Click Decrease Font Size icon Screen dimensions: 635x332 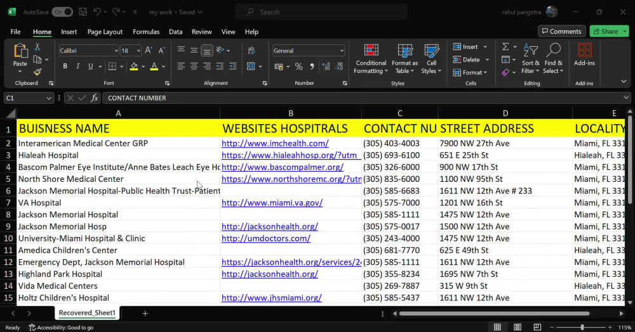(x=161, y=51)
